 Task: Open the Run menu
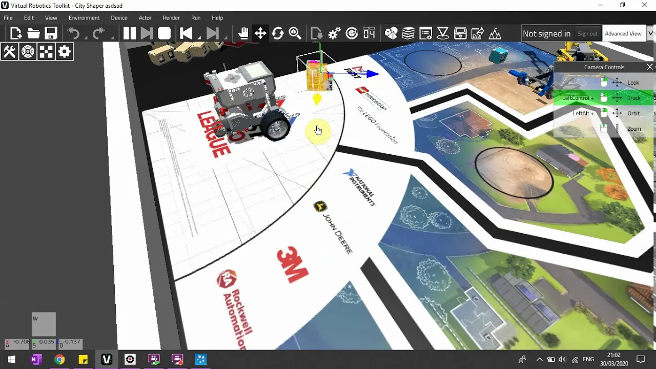coord(196,18)
